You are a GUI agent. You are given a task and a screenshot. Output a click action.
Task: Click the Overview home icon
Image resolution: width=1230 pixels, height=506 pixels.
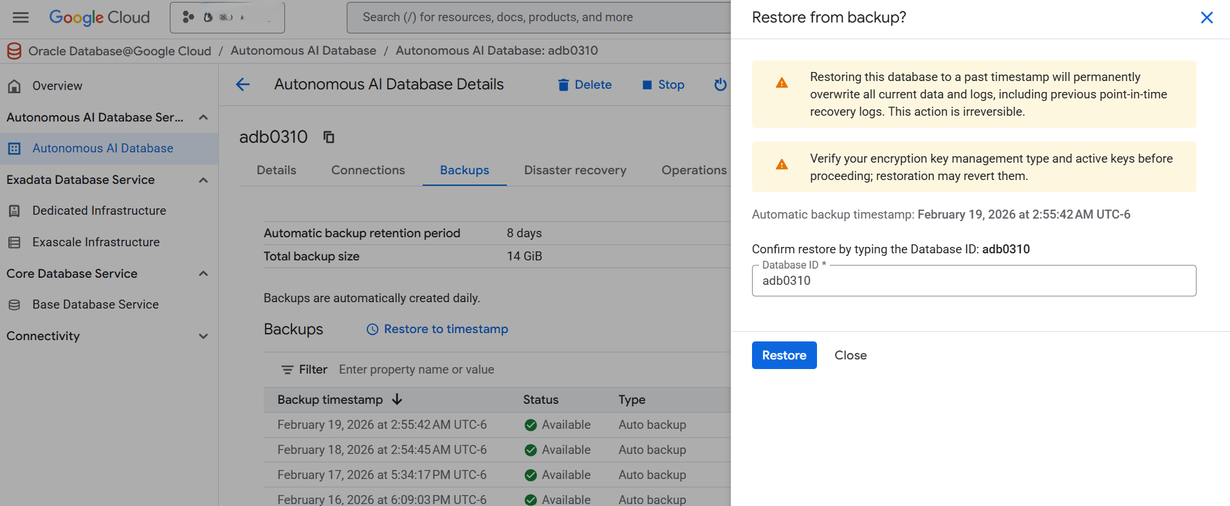(15, 86)
